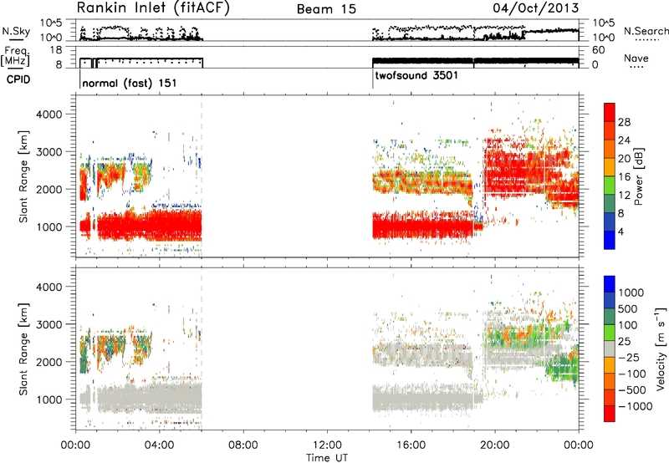Click the "16" power colorbar label
The height and width of the screenshot is (463, 669).
(624, 177)
